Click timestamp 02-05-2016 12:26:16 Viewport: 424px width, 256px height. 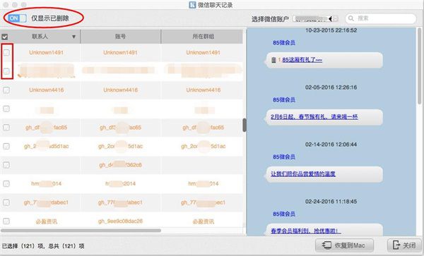pos(331,87)
